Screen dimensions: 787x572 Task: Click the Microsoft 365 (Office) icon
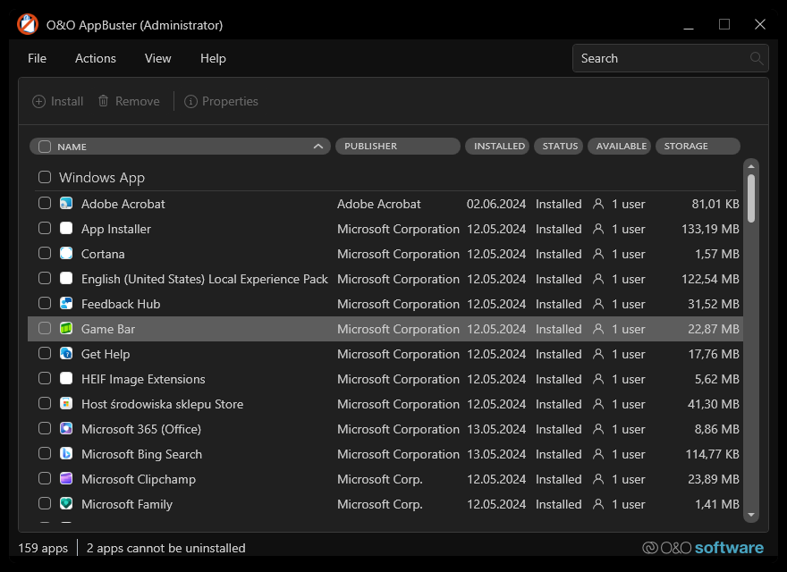pos(66,428)
